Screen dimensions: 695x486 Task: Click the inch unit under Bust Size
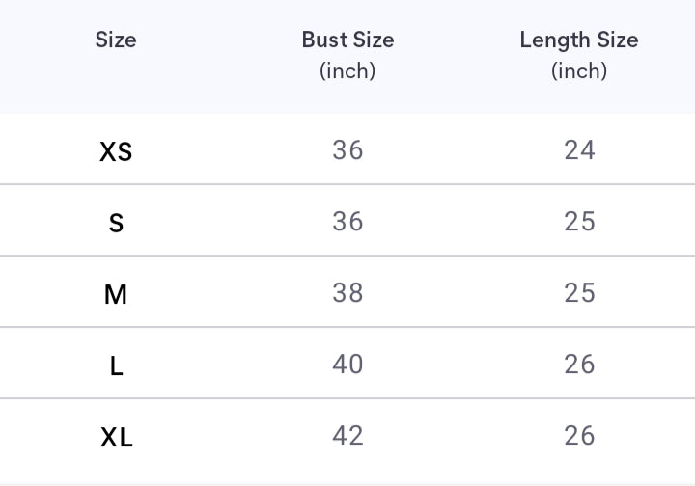(347, 71)
